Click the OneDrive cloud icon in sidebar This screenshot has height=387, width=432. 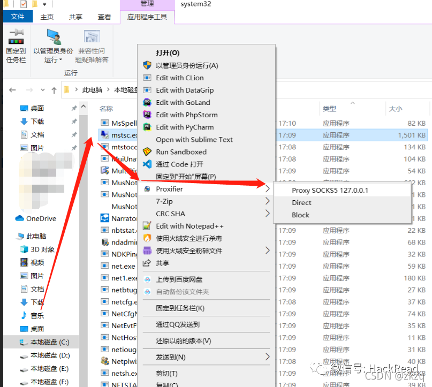point(20,218)
